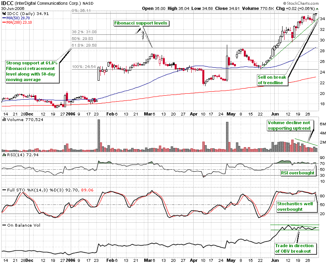Click the Volume 770,524 panel label
The image size is (328, 263).
coord(25,119)
